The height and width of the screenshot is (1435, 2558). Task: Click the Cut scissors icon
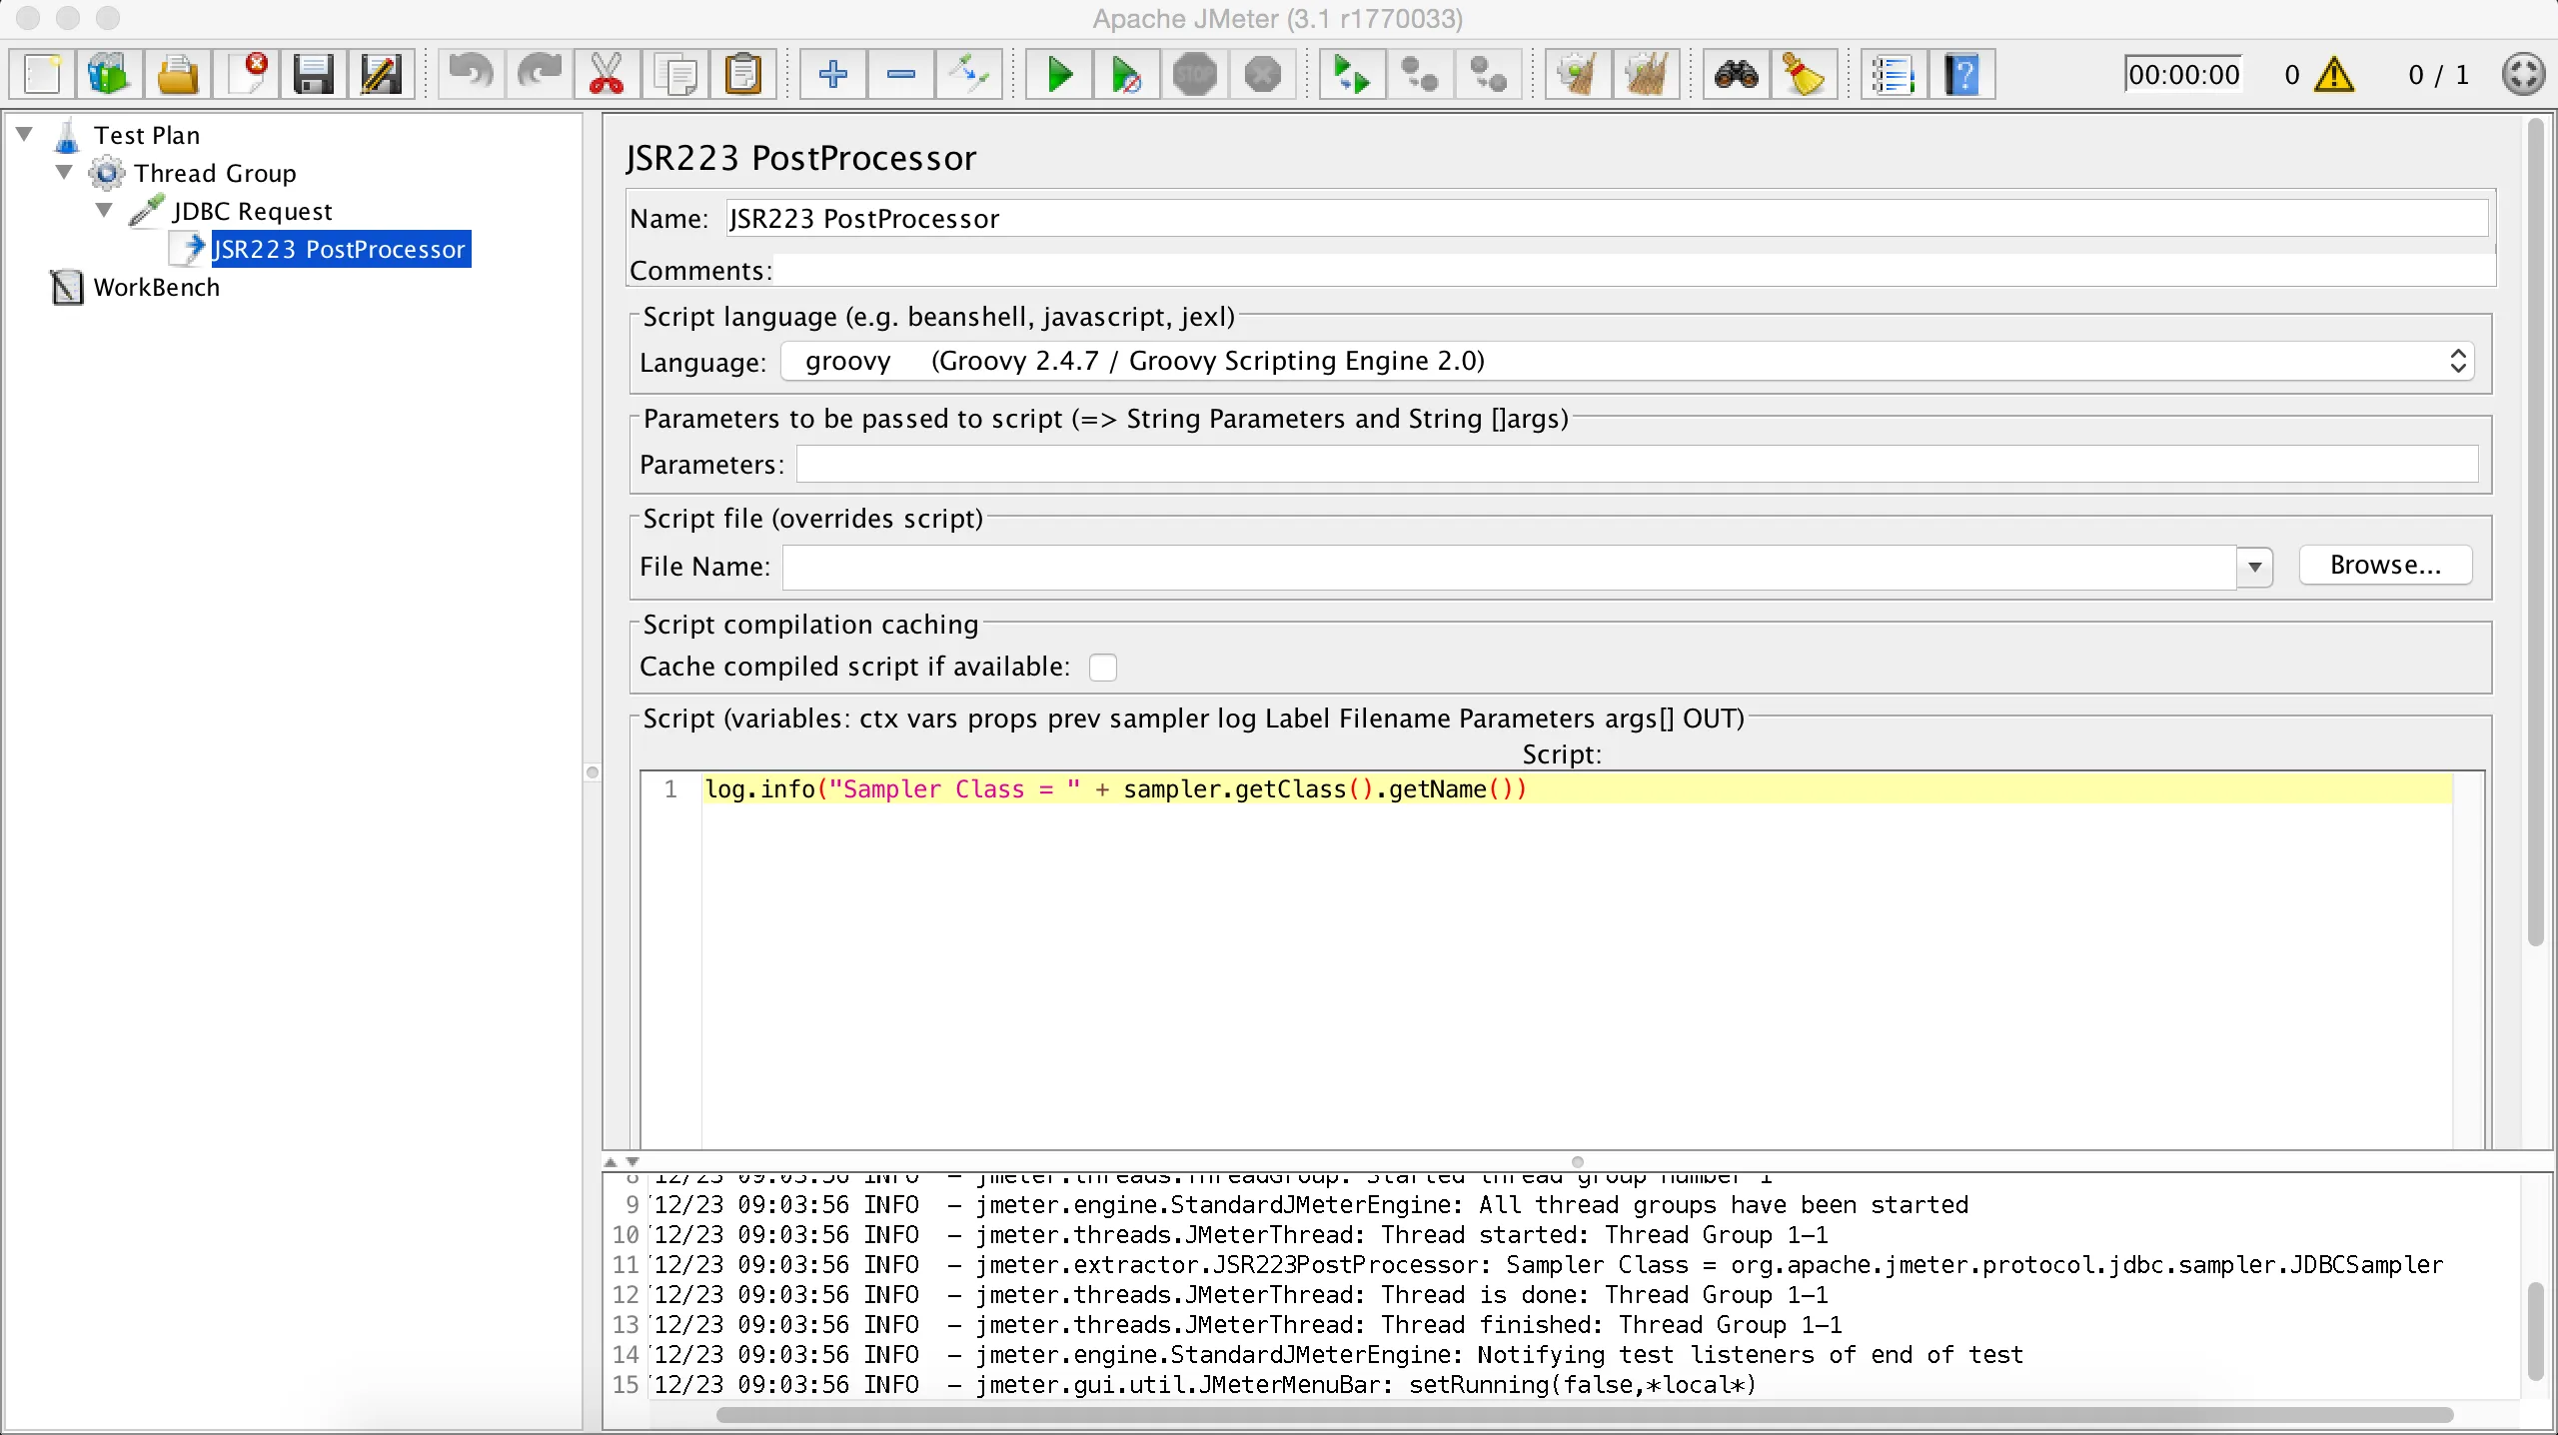click(x=607, y=75)
